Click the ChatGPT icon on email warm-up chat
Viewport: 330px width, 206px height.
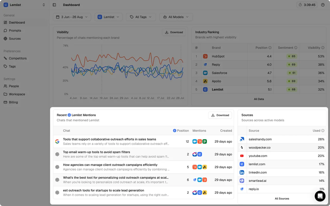[x=57, y=154]
